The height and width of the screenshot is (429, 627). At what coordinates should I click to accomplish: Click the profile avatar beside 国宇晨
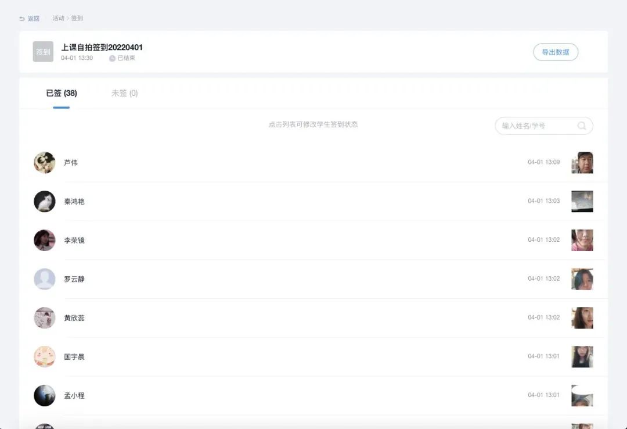45,356
